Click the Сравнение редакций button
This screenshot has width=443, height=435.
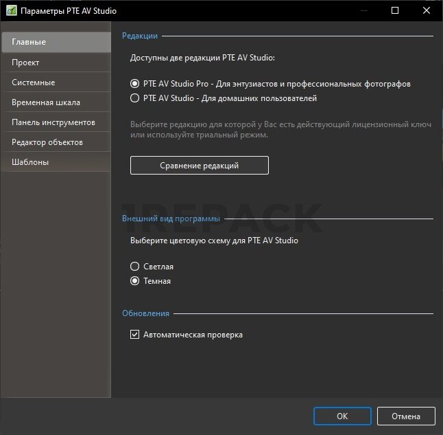coord(199,166)
